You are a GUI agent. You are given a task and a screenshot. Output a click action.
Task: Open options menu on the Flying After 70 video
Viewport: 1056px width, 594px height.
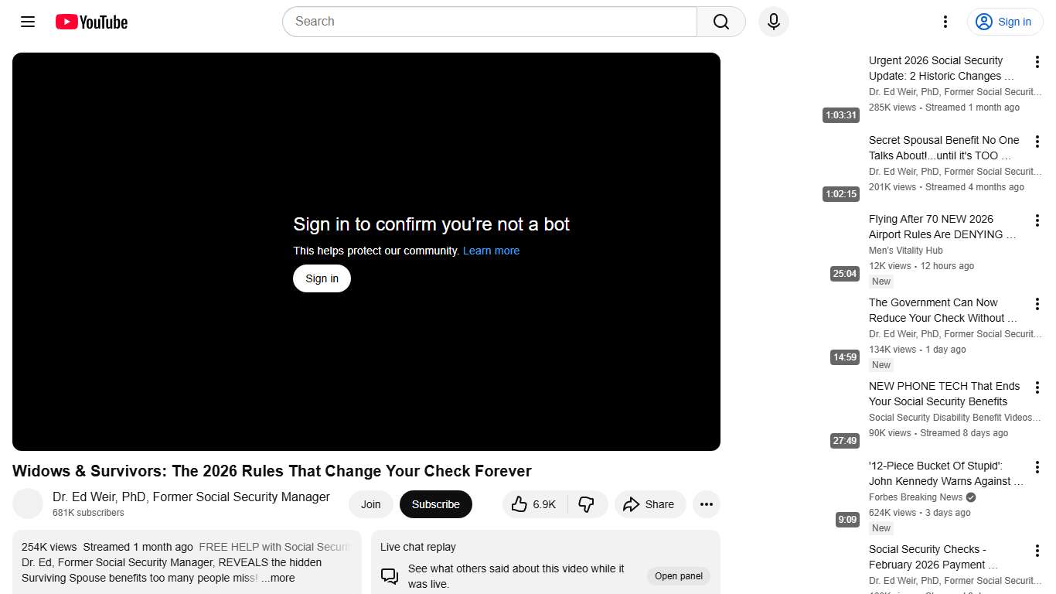point(1037,220)
